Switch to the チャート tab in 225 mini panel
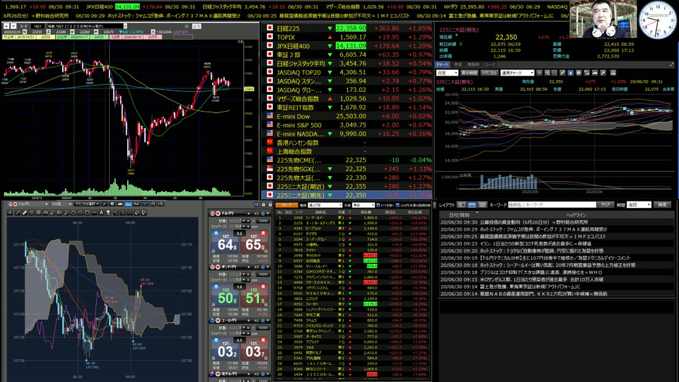Image resolution: width=679 pixels, height=382 pixels. pyautogui.click(x=442, y=64)
